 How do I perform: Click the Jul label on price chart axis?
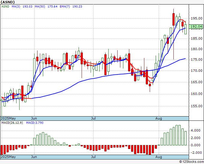pos(93,118)
